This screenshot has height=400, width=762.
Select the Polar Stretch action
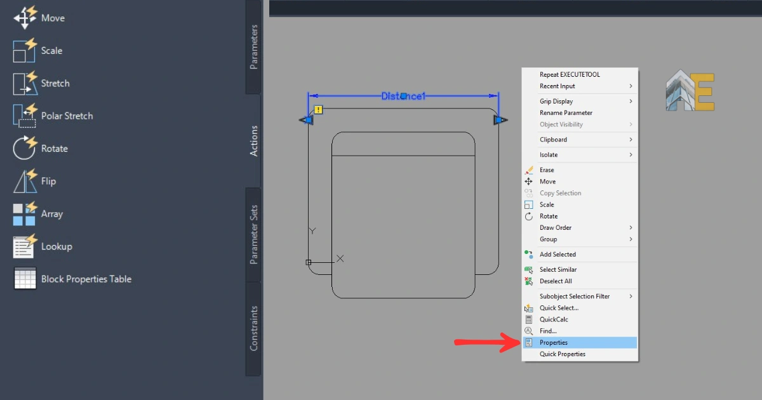point(25,116)
